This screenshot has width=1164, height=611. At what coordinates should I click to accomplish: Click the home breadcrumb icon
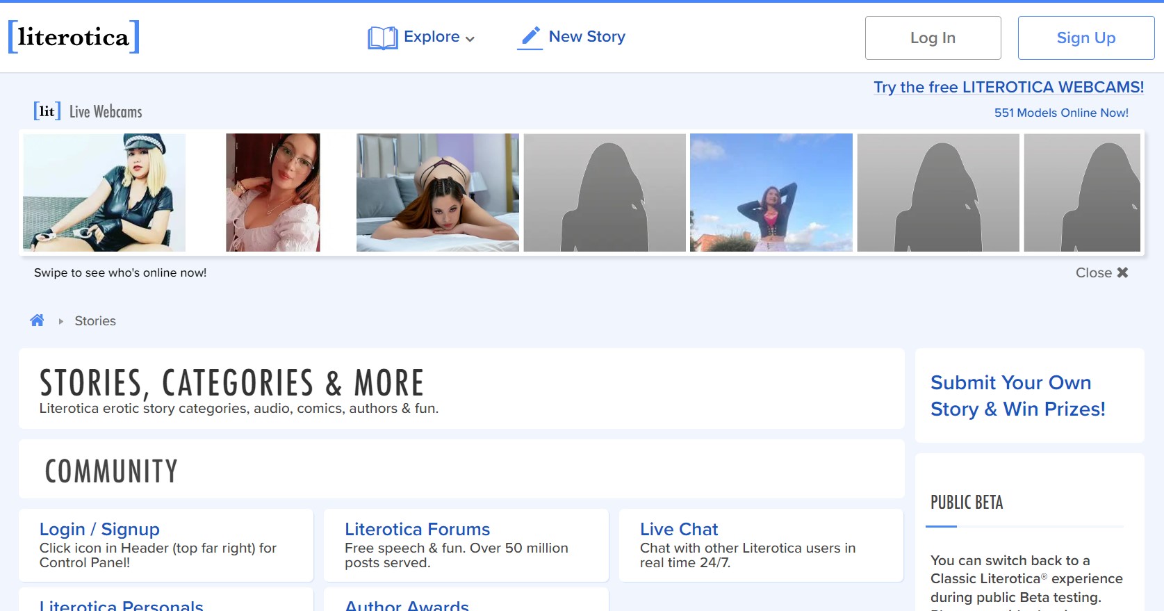[37, 320]
